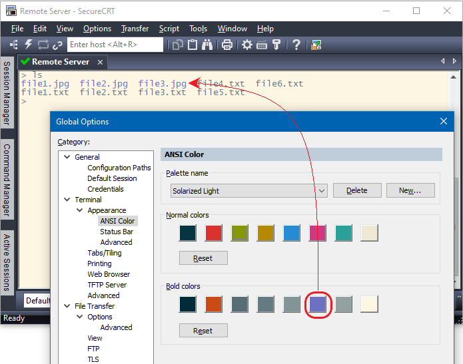Select ANSI Color in the category tree

[x=117, y=221]
